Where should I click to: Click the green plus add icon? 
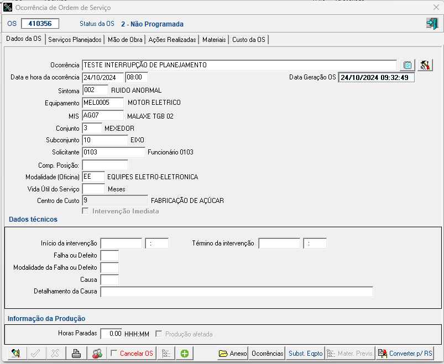[x=185, y=354]
